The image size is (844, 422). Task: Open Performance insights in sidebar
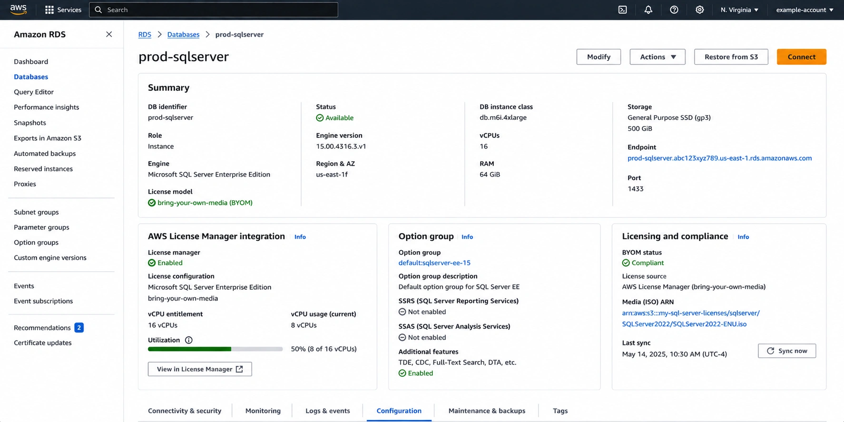pyautogui.click(x=47, y=107)
